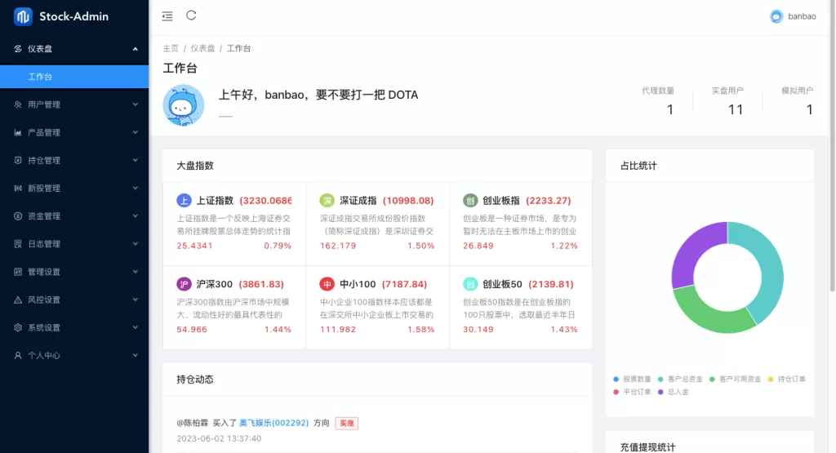Click the blue 上 badge of 上证指数
The image size is (836, 453).
184,201
